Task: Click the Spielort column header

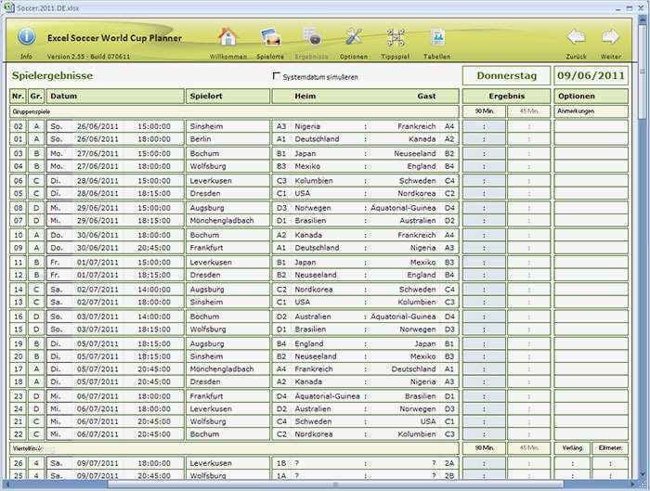Action: pos(227,97)
